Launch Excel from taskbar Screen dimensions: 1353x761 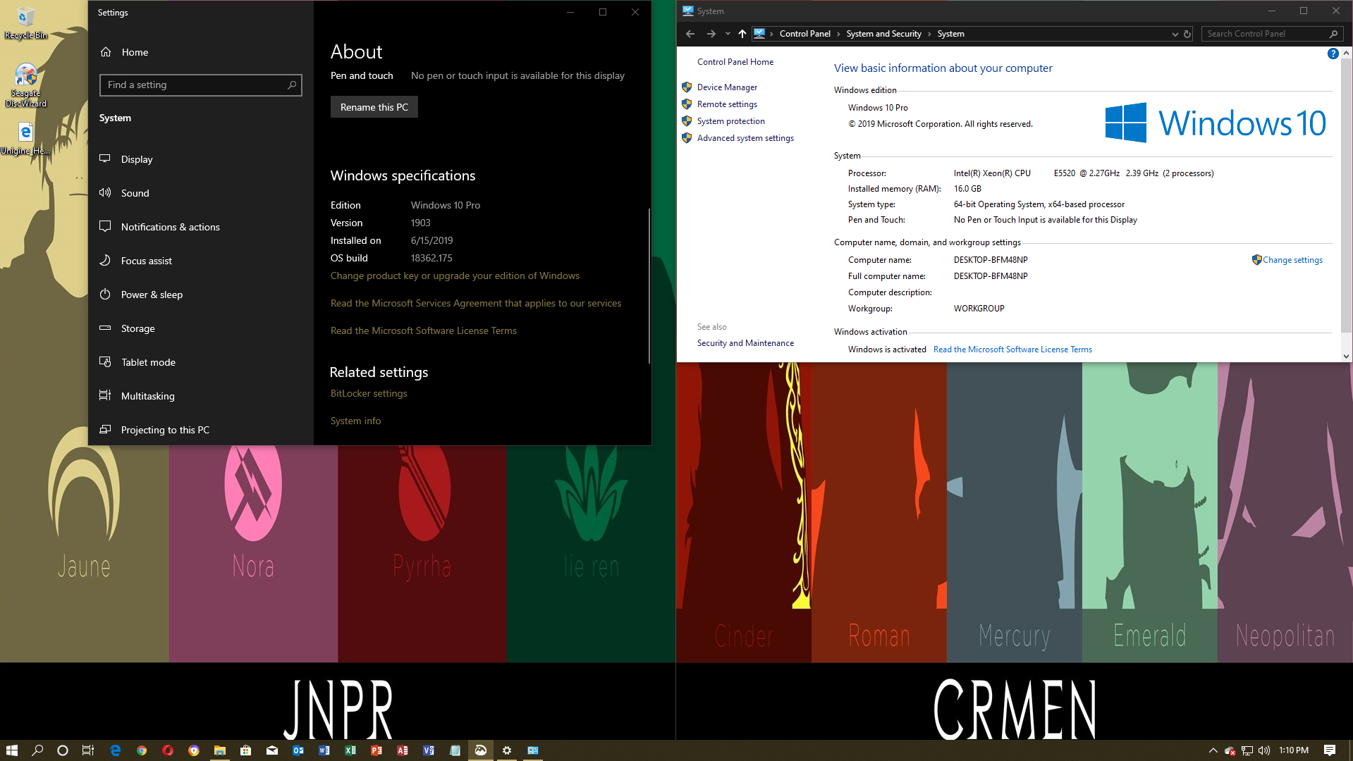[350, 750]
